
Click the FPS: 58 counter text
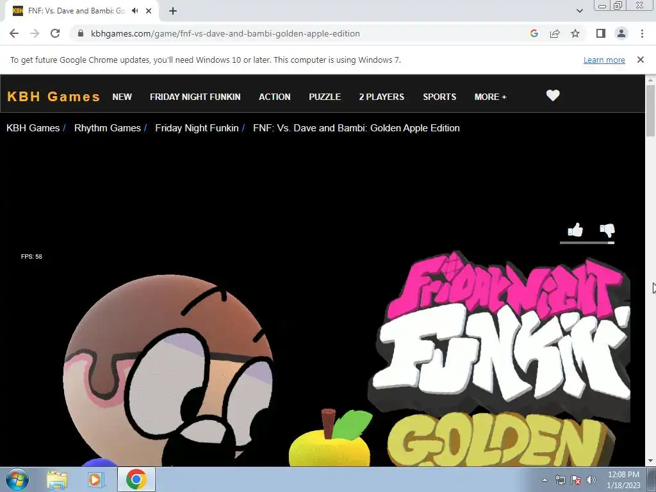(x=31, y=256)
